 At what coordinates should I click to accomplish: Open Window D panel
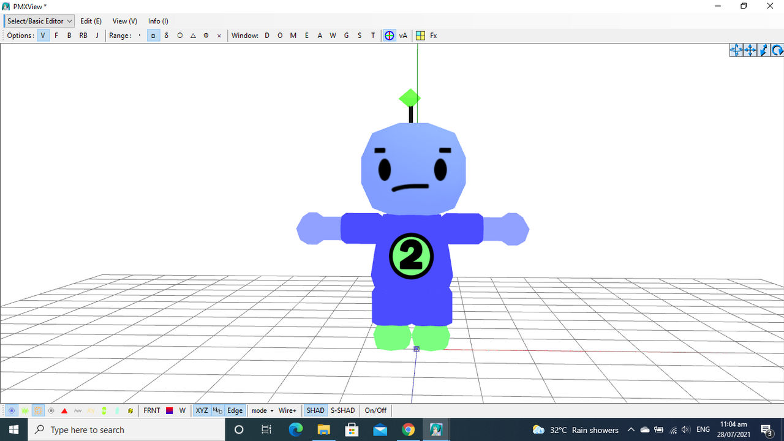click(x=267, y=36)
